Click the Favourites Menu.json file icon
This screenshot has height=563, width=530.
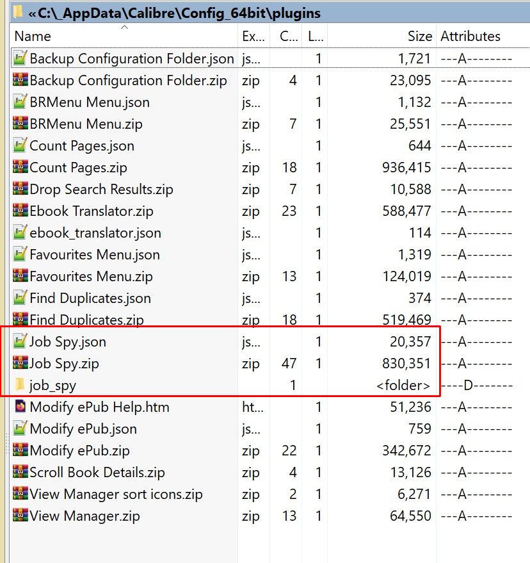(20, 254)
